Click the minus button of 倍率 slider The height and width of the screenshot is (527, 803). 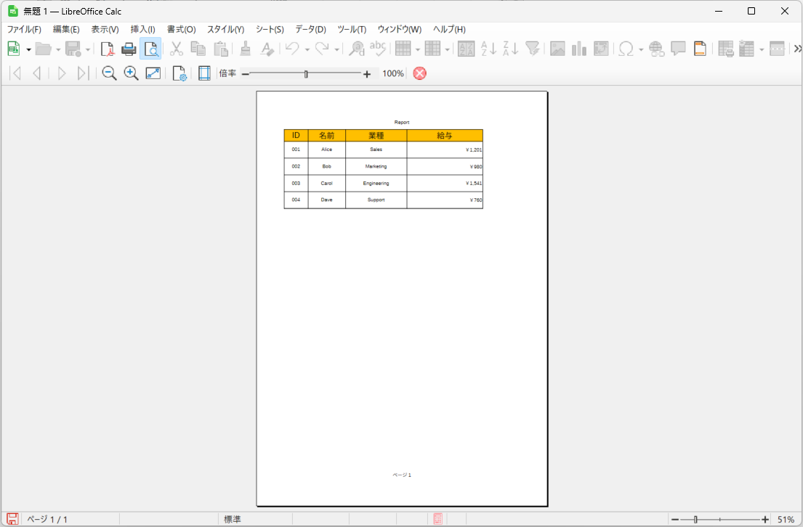click(245, 74)
